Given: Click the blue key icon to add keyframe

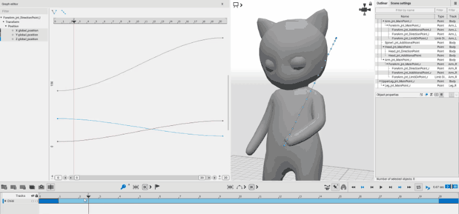Looking at the screenshot, I should point(123,187).
